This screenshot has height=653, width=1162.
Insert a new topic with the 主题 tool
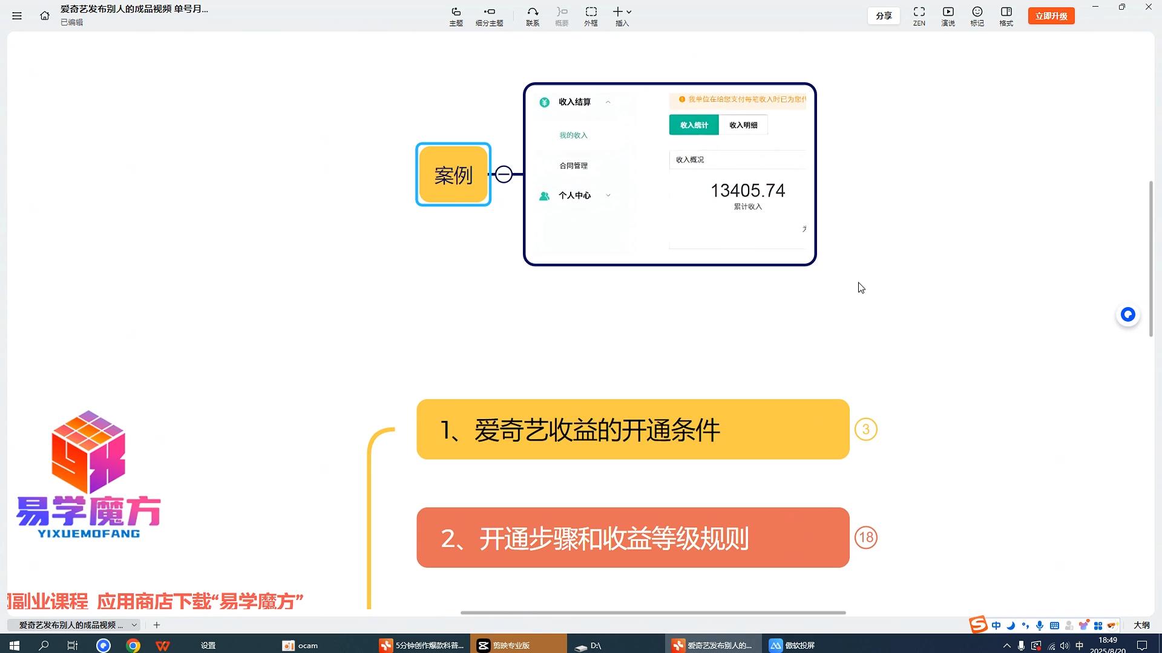point(456,15)
